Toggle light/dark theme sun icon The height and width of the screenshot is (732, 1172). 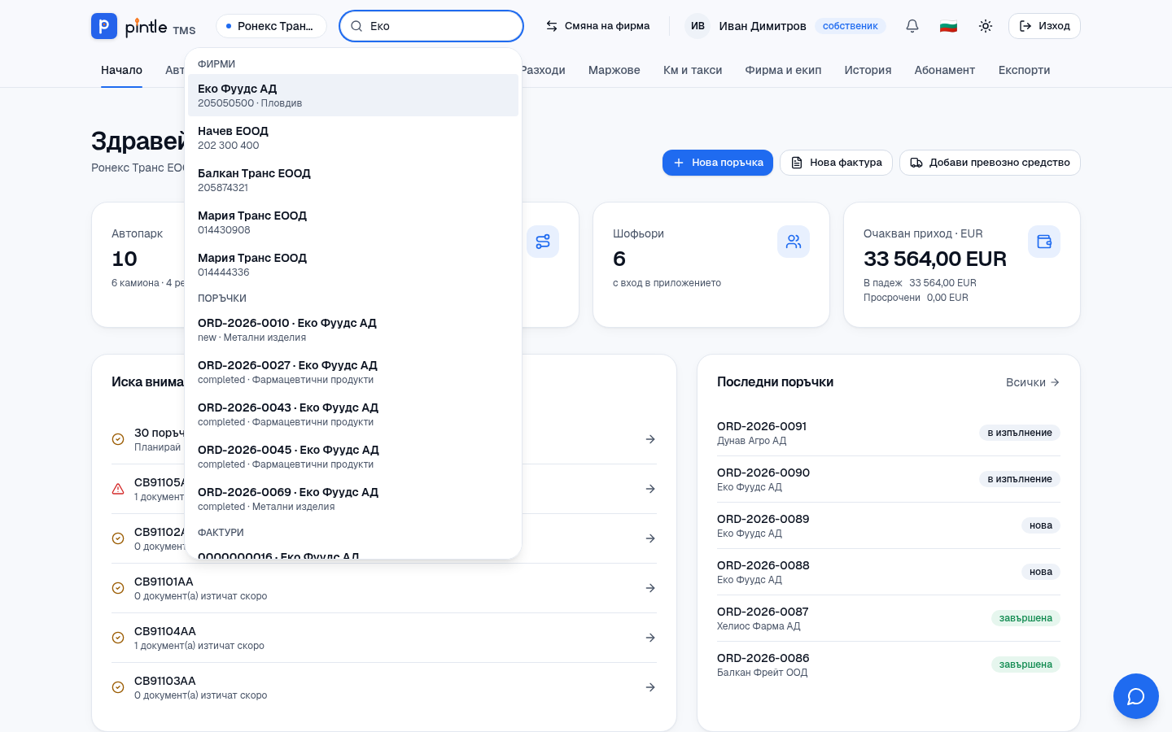click(x=986, y=26)
